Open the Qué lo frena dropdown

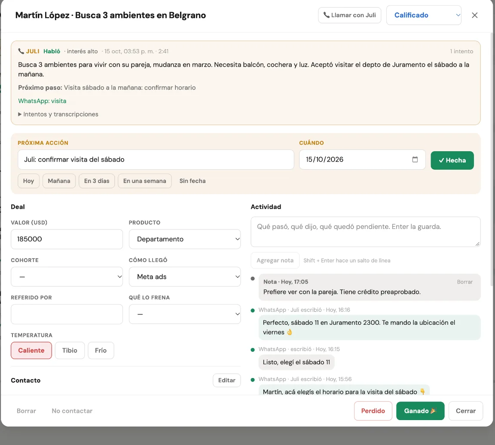pyautogui.click(x=185, y=314)
